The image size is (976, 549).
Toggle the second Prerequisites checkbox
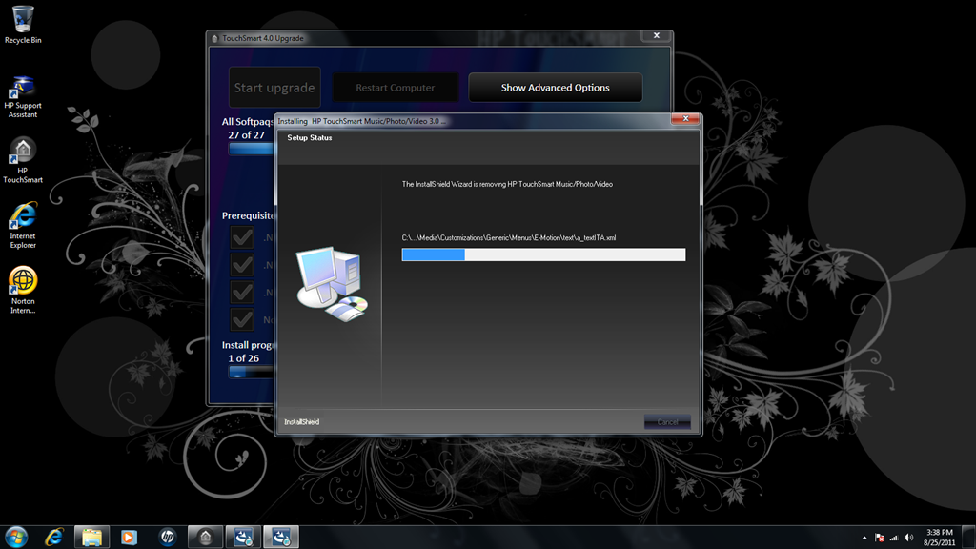pyautogui.click(x=241, y=265)
